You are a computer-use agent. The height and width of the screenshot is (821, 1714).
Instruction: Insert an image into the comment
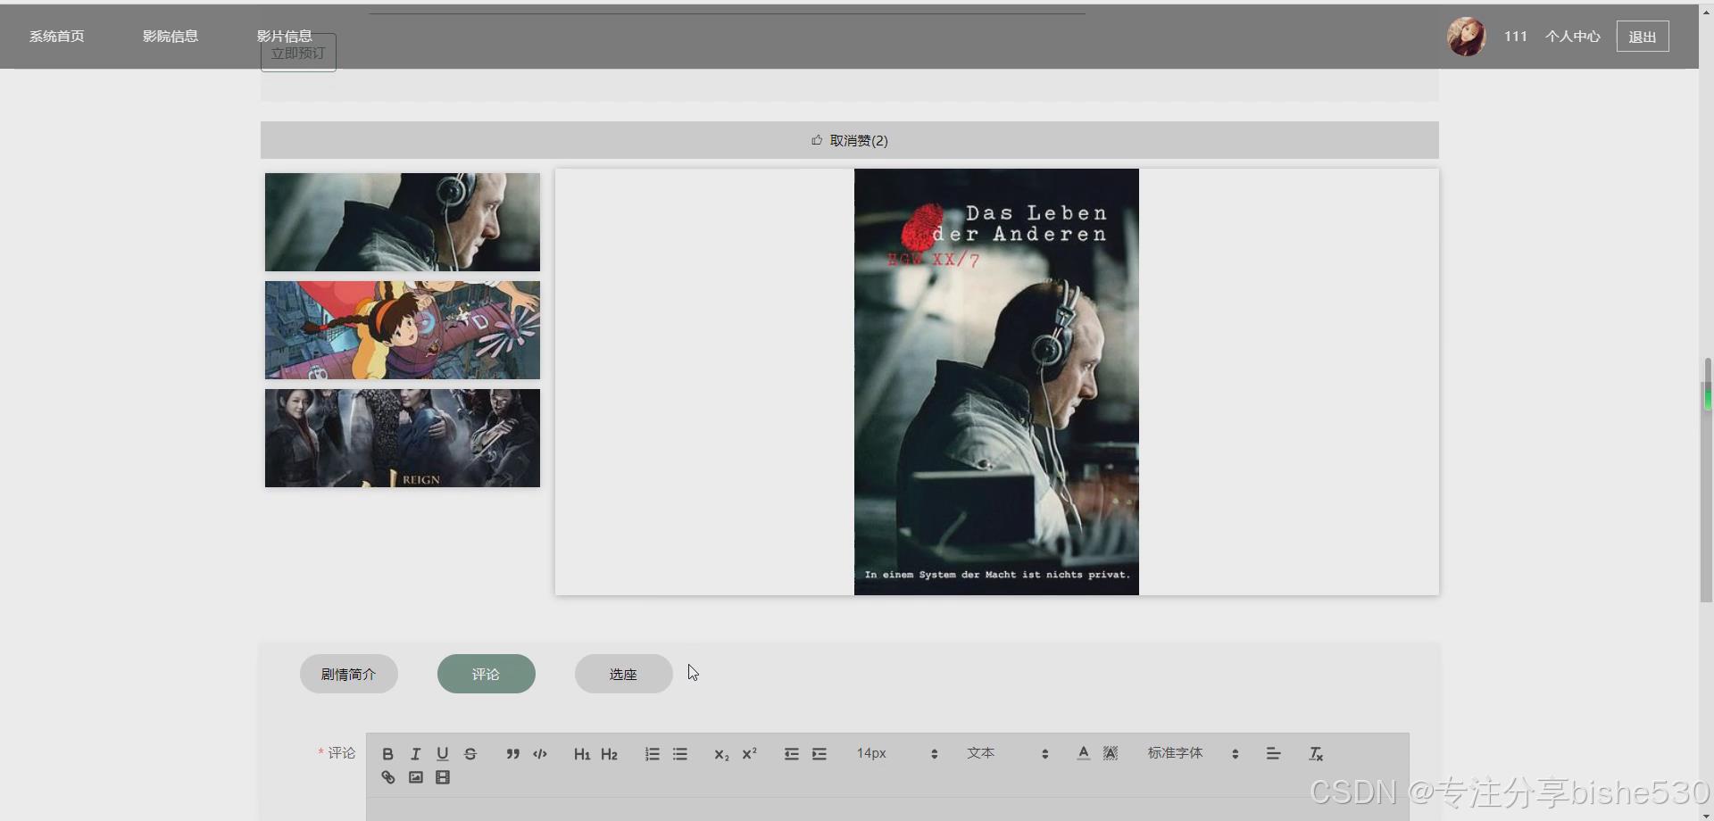pos(415,777)
